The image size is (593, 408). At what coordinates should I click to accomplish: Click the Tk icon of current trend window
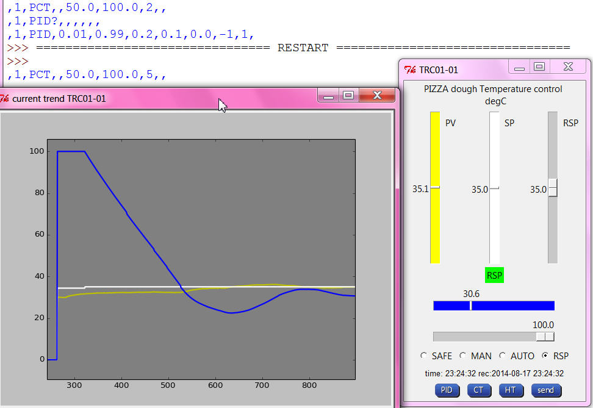[x=5, y=98]
